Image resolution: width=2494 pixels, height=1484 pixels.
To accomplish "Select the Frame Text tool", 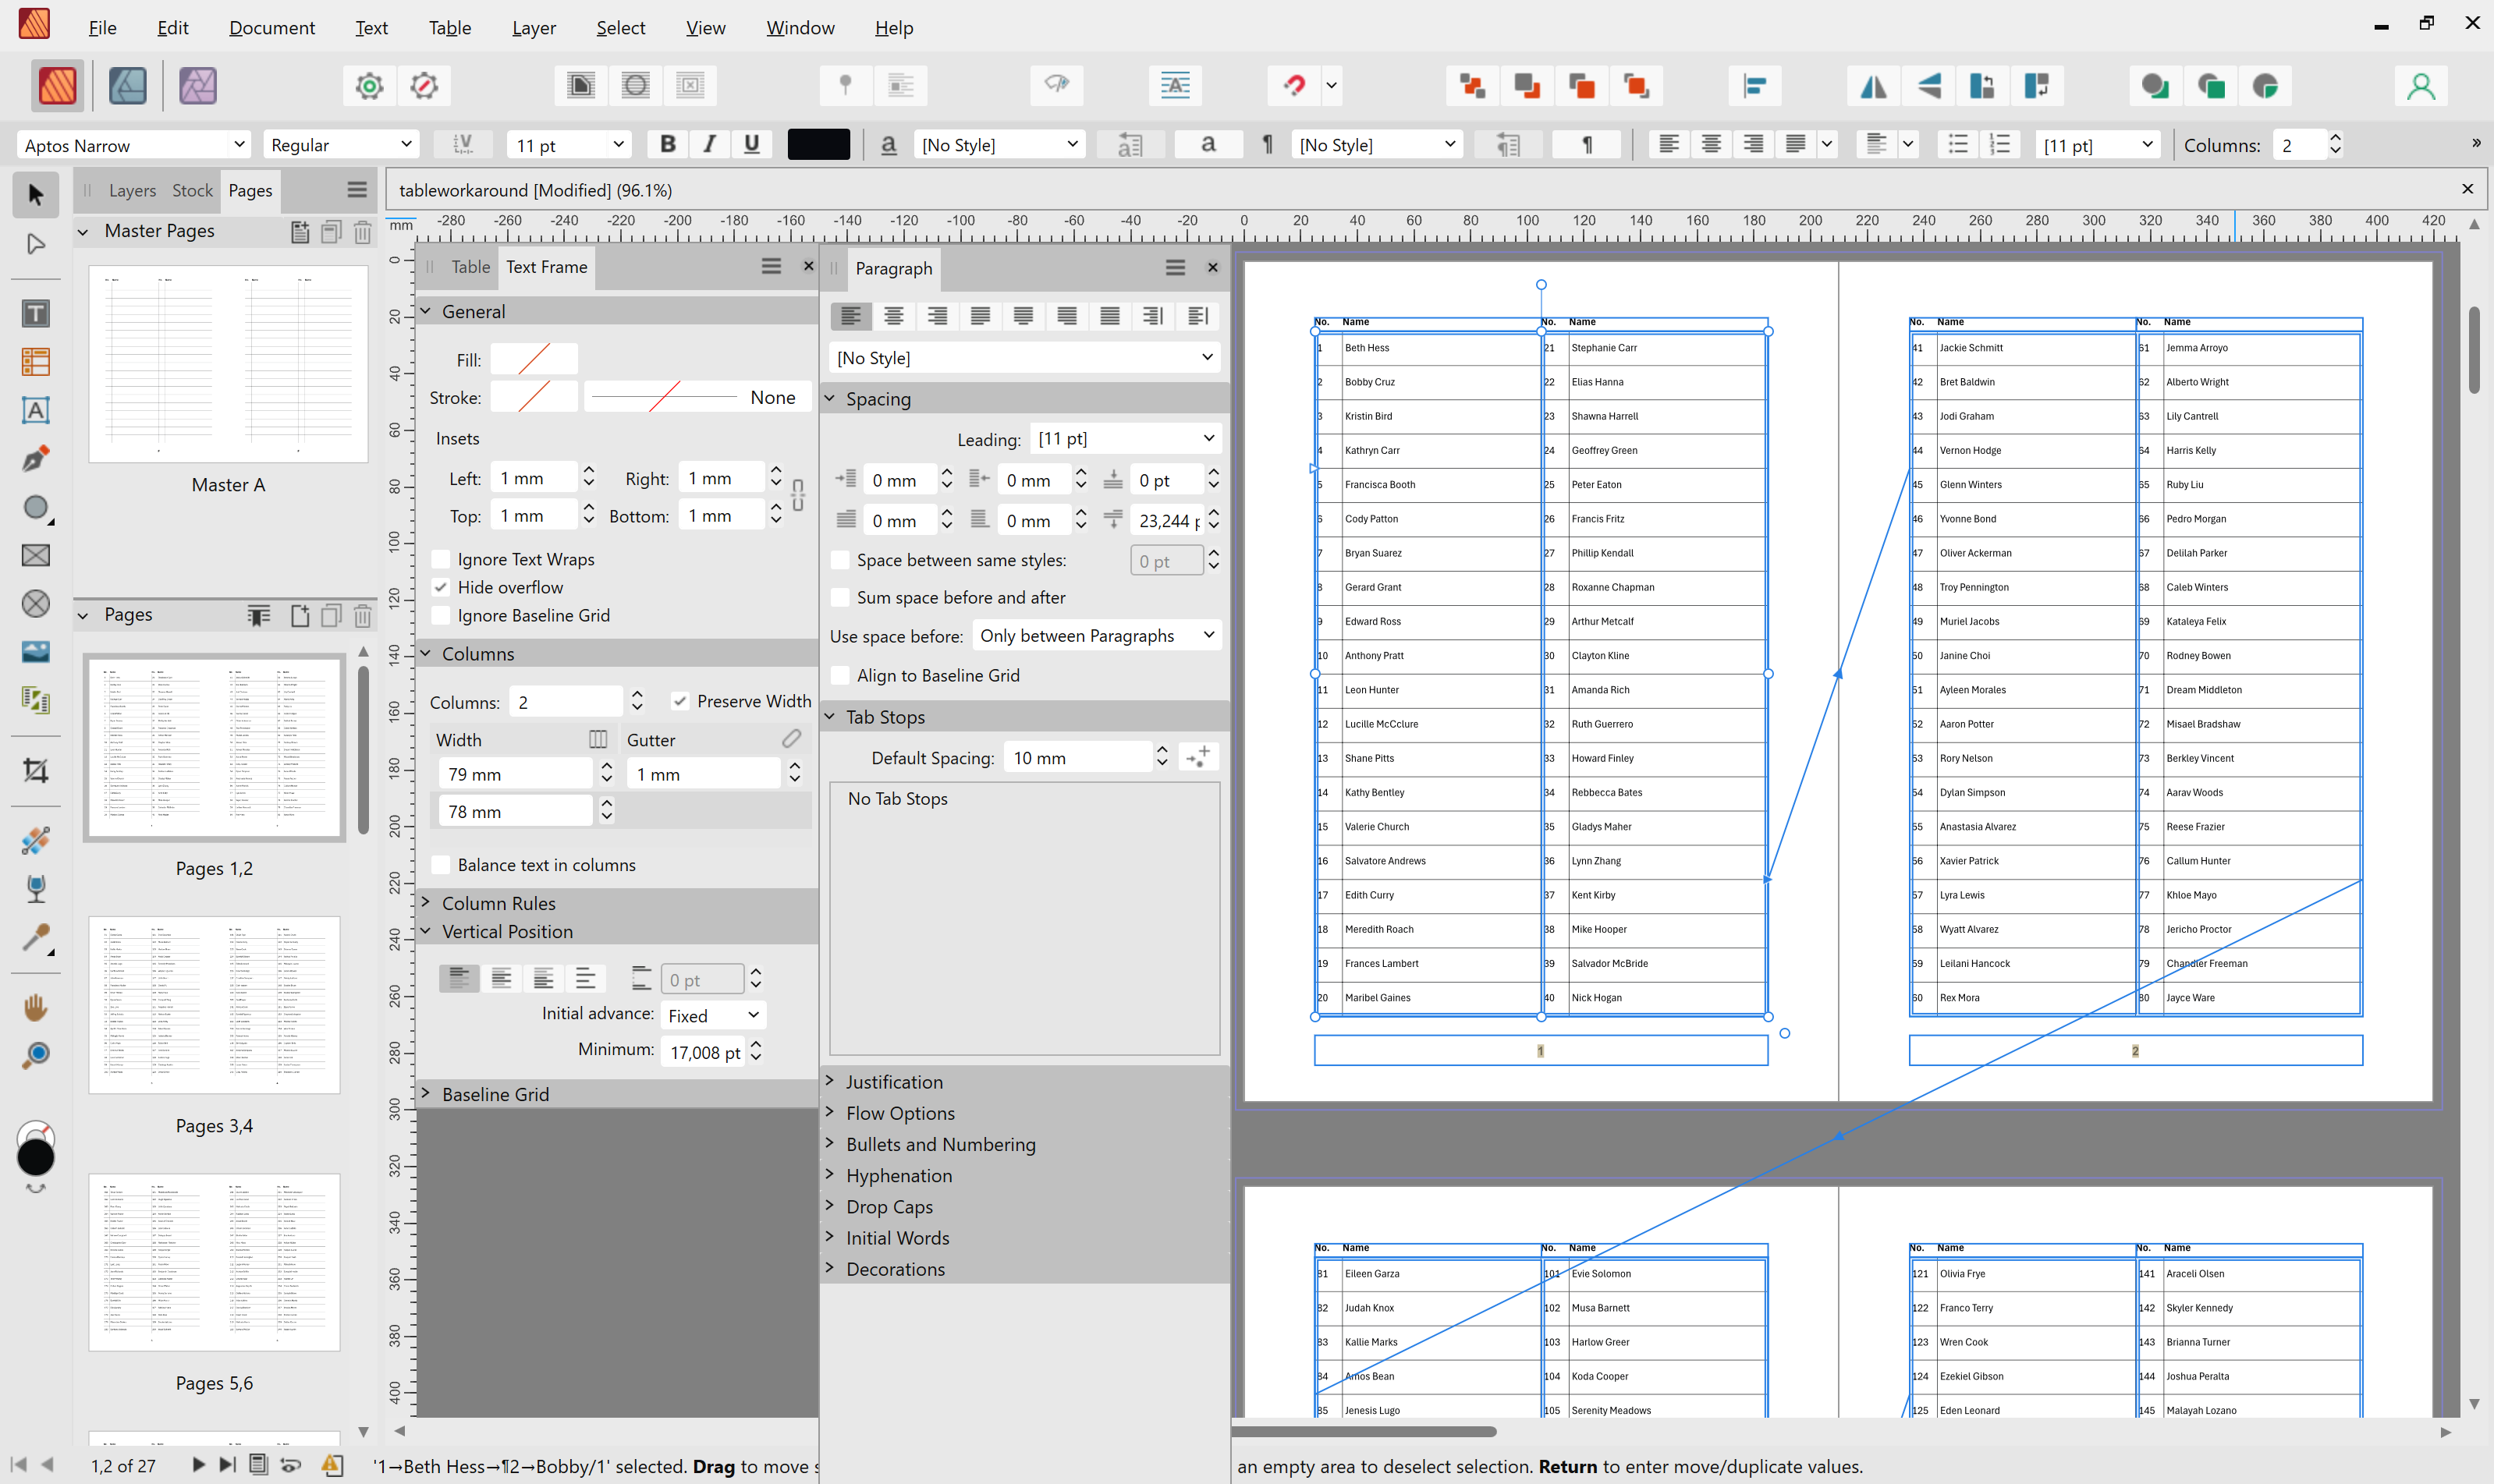I will 36,314.
